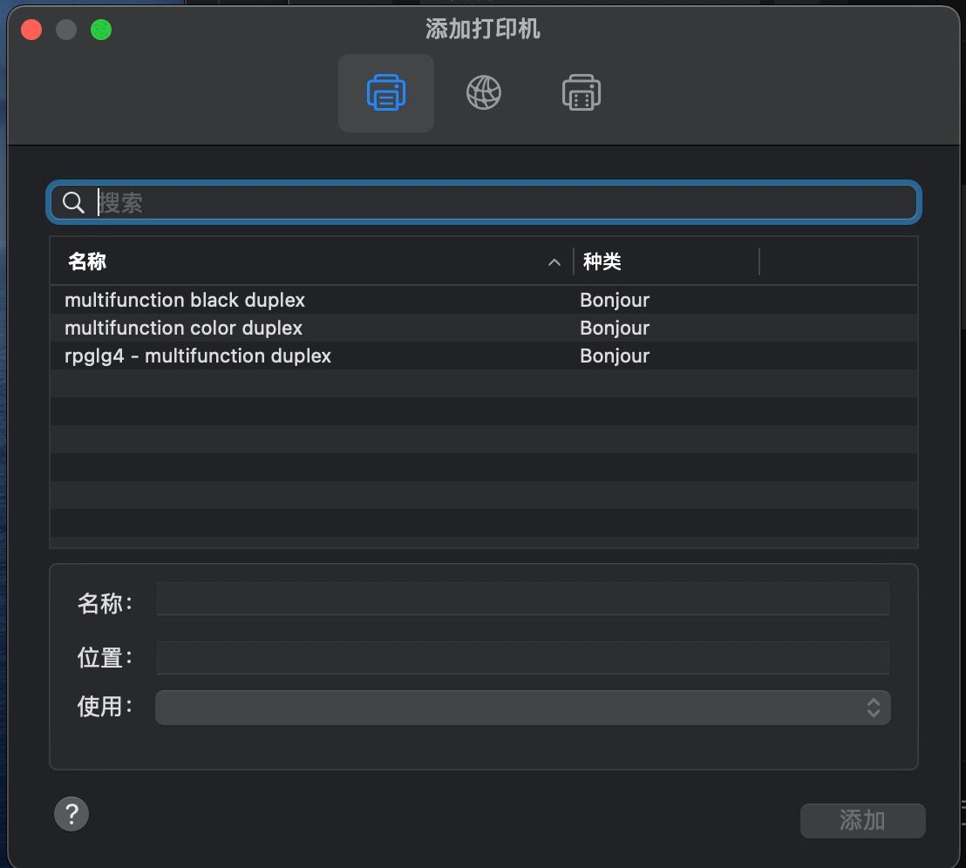Focus the 搜索 search field
The height and width of the screenshot is (868, 966).
pos(484,202)
